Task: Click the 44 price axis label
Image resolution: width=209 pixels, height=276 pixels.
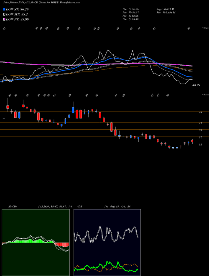Action: [x=200, y=112]
